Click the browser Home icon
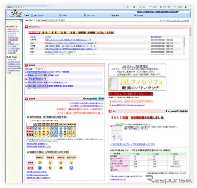 tap(128, 7)
